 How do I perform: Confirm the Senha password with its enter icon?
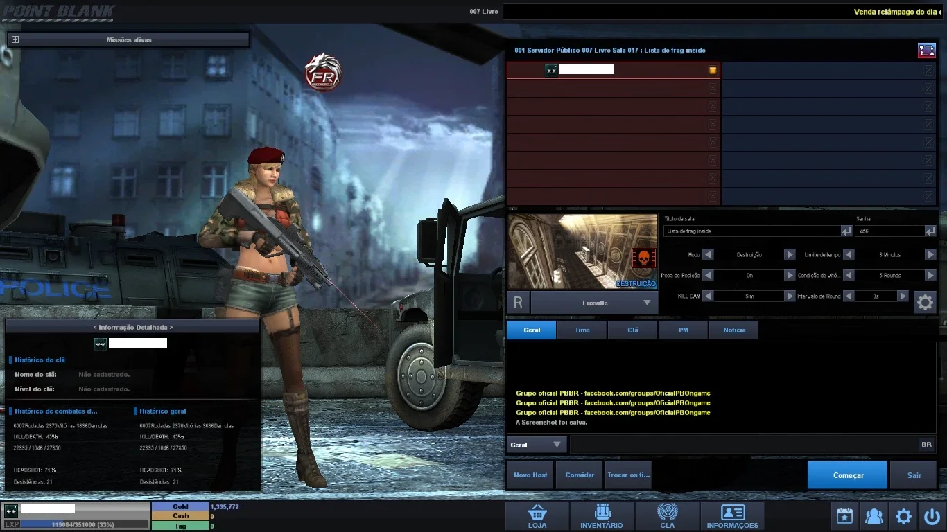(x=930, y=231)
